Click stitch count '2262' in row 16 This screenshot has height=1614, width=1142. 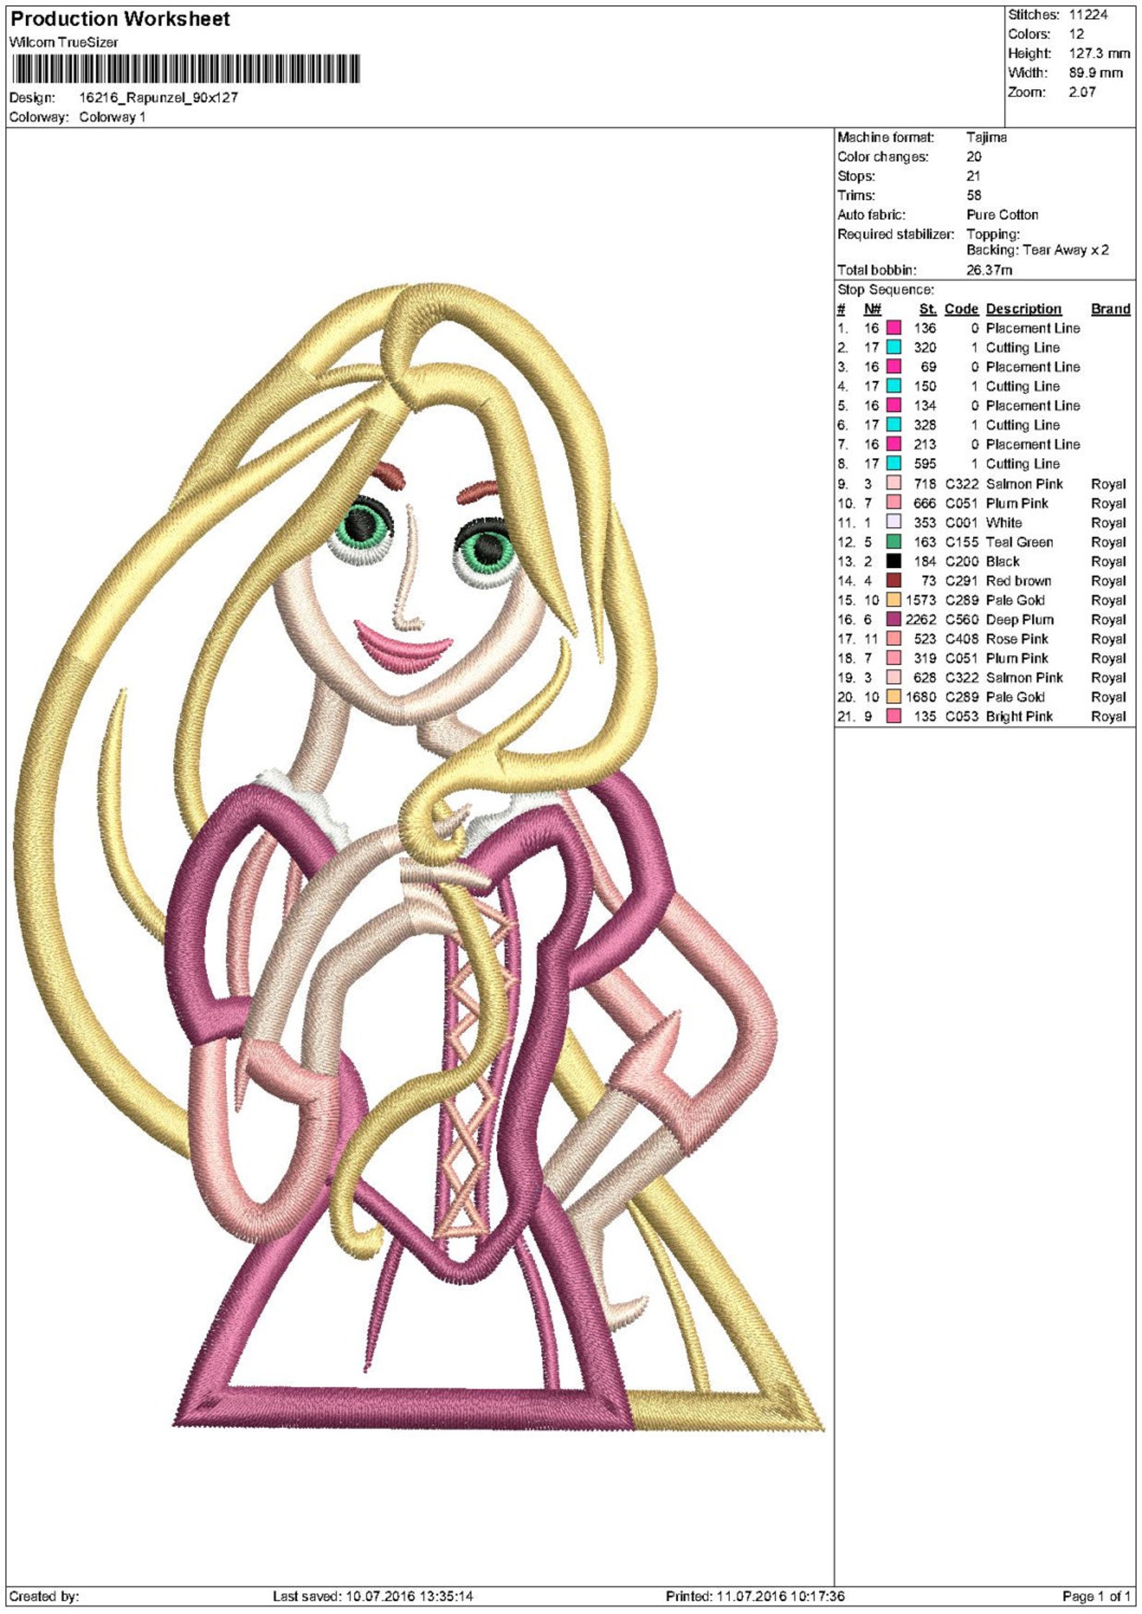click(921, 620)
